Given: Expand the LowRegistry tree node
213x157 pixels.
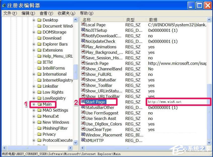Looking at the screenshot, I should point(33,98).
